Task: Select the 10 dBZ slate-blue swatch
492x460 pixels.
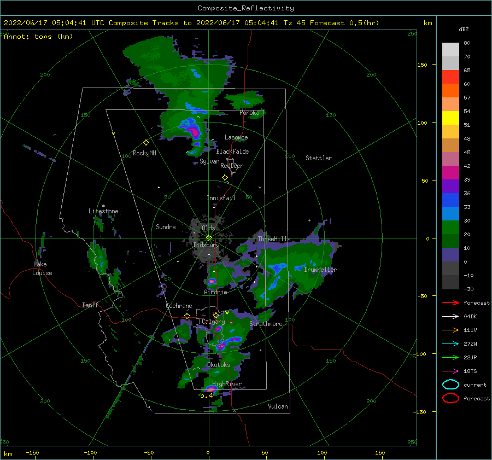Action: coord(450,254)
